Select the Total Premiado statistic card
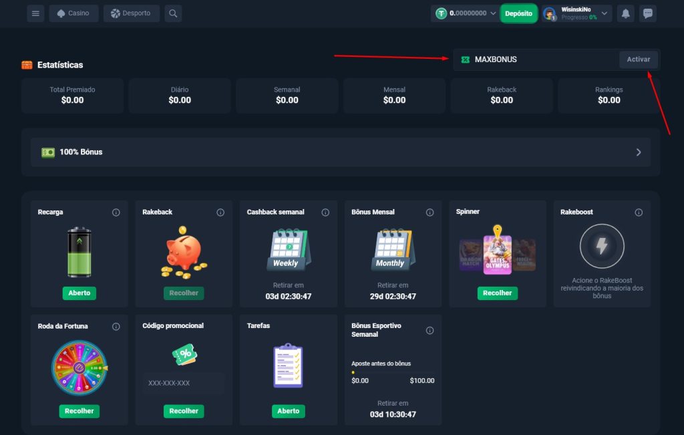This screenshot has width=684, height=435. pyautogui.click(x=72, y=96)
